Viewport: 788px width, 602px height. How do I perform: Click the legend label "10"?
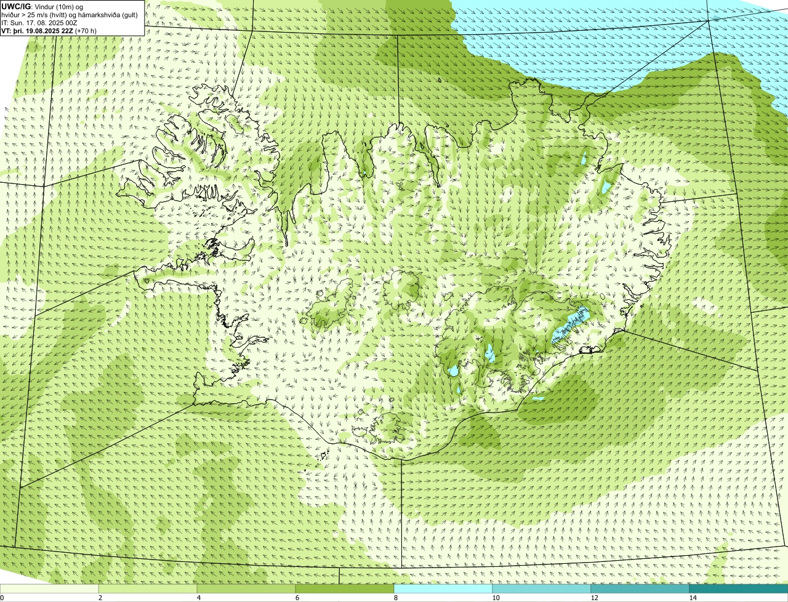point(496,598)
